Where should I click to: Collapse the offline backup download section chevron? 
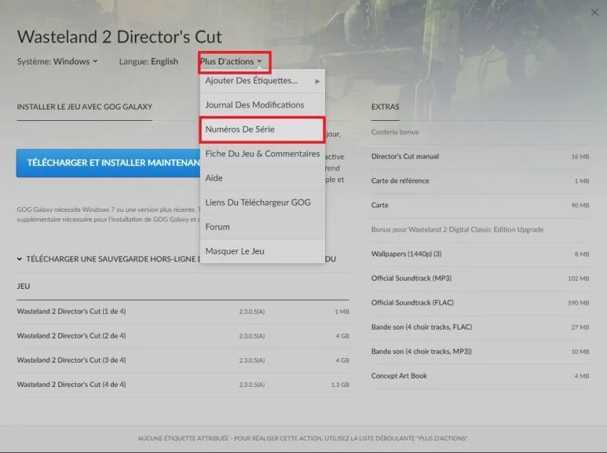tap(20, 259)
